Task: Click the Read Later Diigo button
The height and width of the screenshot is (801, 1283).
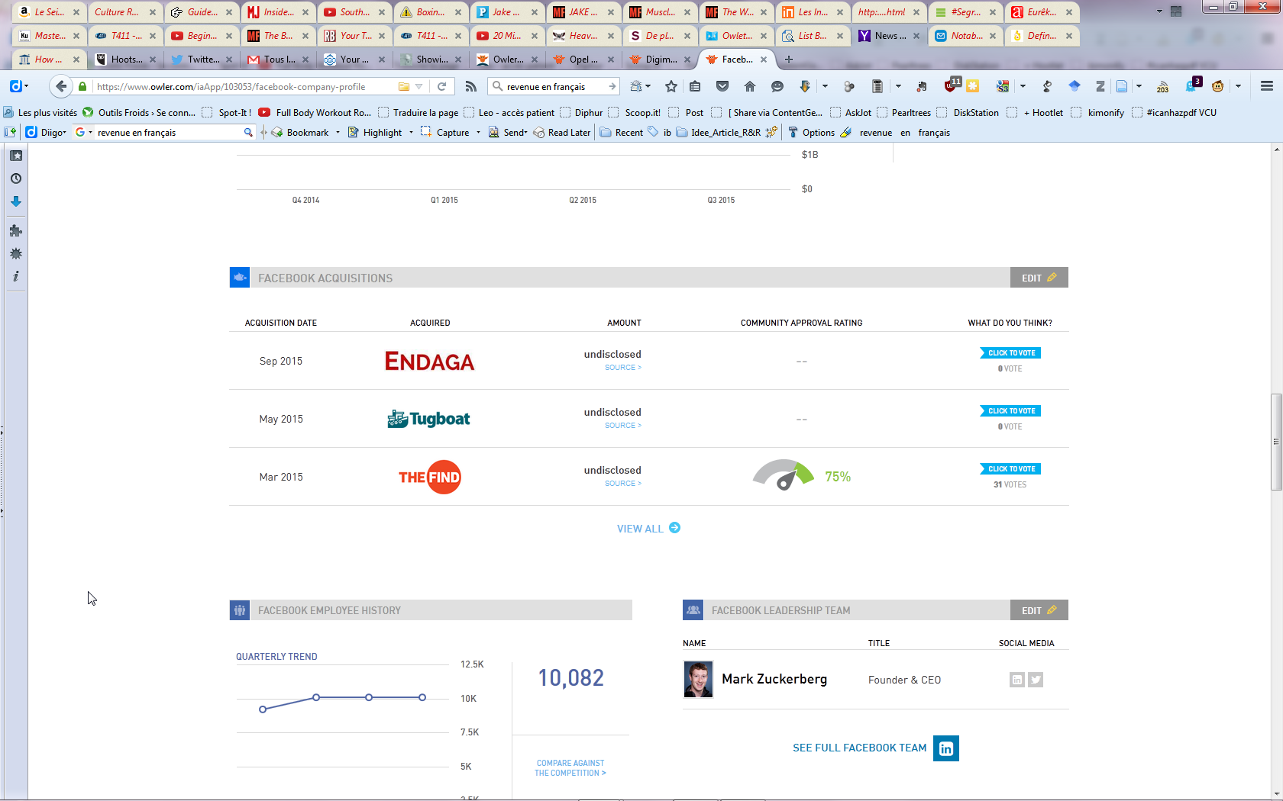Action: pyautogui.click(x=562, y=132)
